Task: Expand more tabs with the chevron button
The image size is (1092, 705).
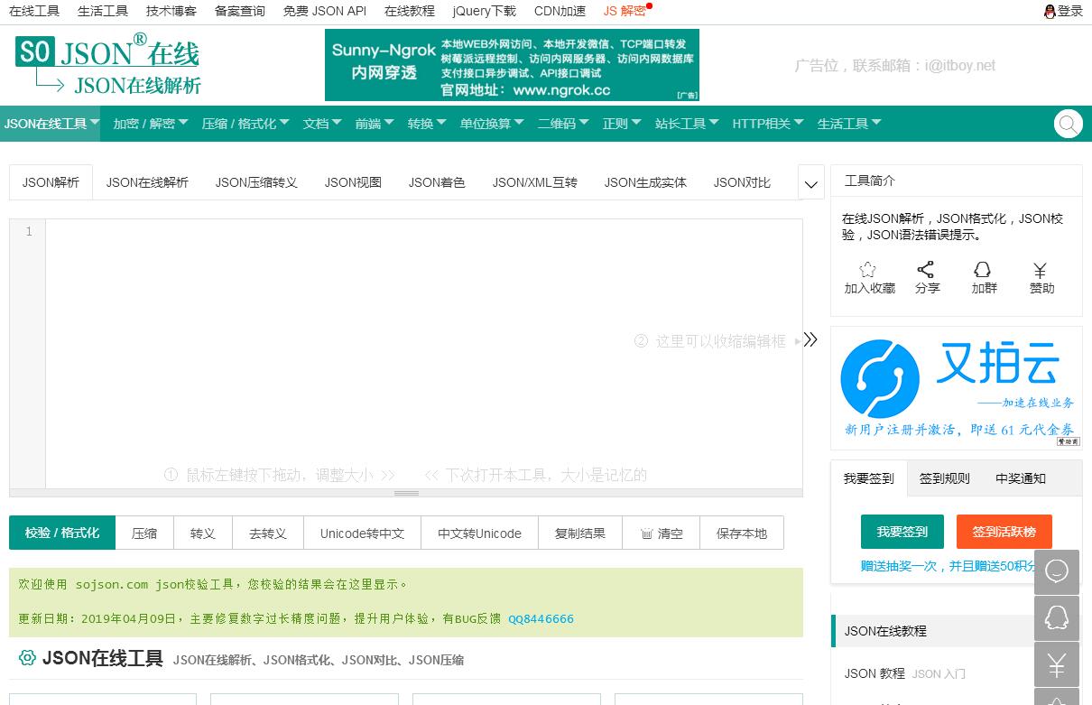Action: tap(811, 184)
